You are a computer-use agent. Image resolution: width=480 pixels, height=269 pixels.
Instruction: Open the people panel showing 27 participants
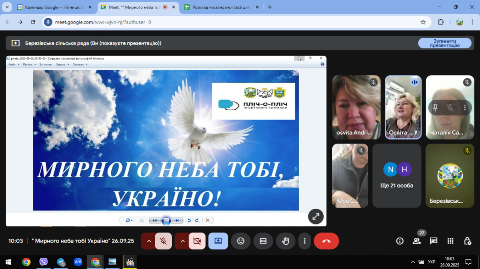(x=417, y=241)
